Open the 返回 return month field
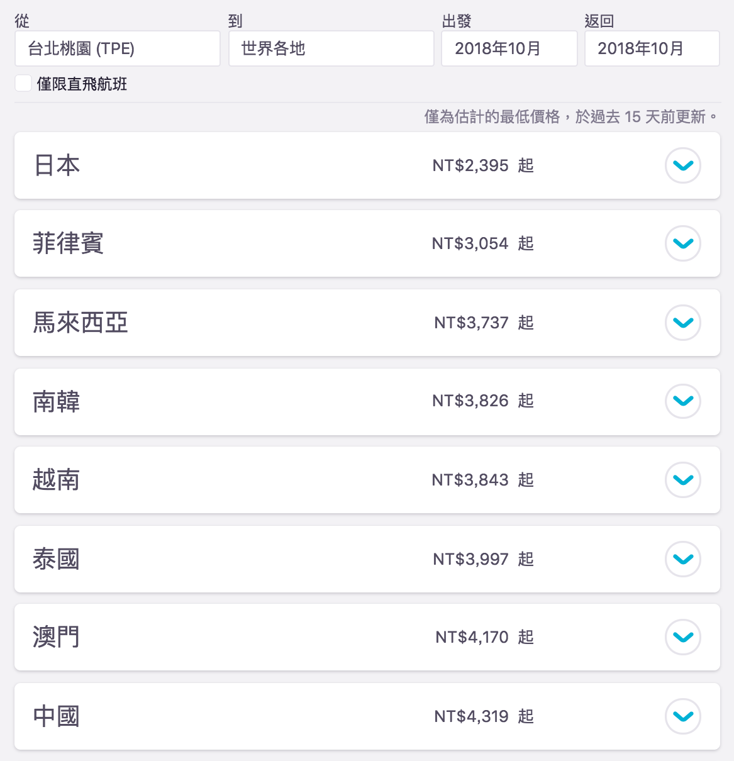Image resolution: width=734 pixels, height=761 pixels. 652,48
